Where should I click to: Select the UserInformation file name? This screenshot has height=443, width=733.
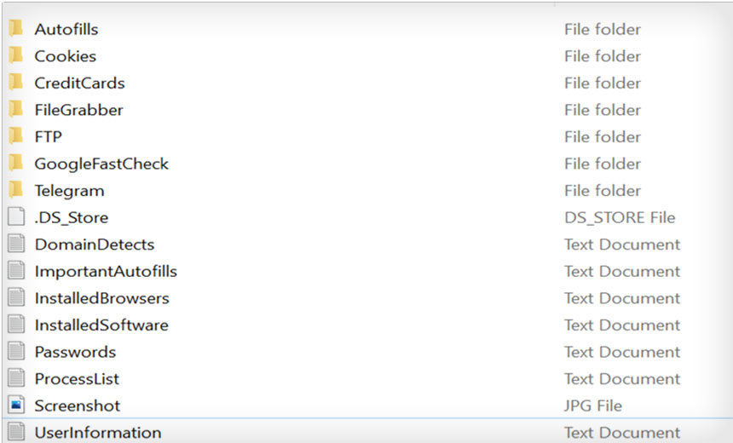(x=97, y=433)
